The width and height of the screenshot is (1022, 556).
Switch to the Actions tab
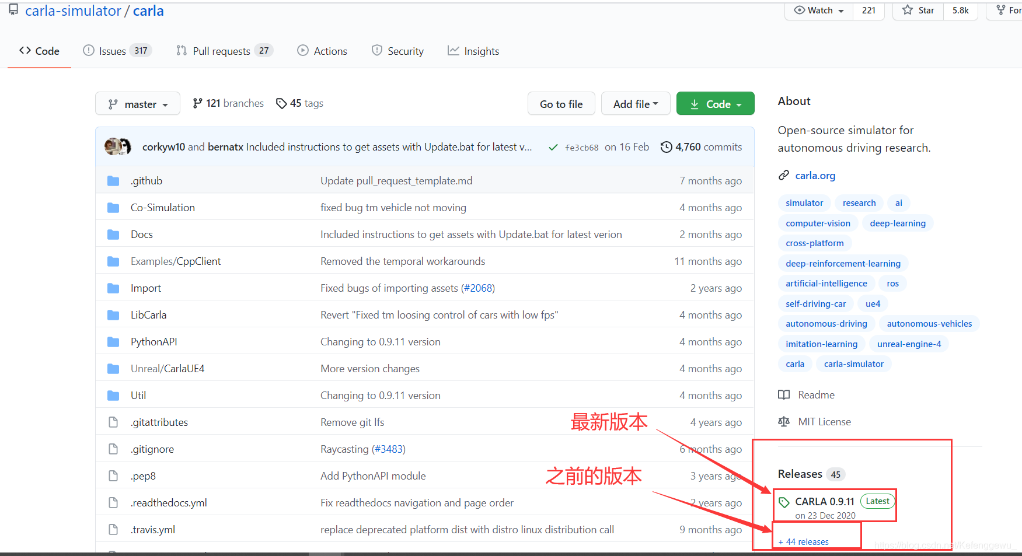322,51
